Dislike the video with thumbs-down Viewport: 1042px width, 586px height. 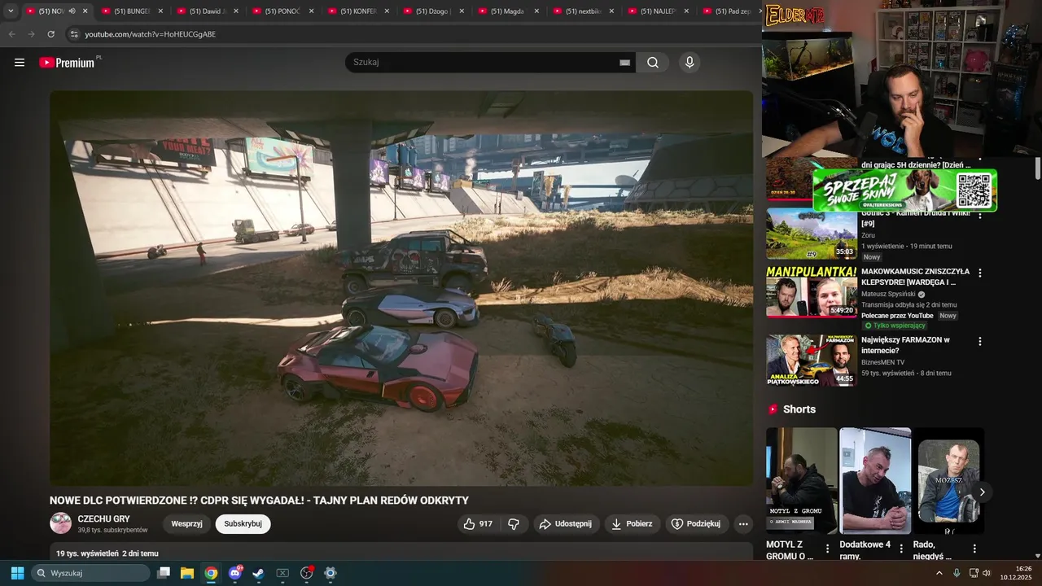click(x=514, y=524)
